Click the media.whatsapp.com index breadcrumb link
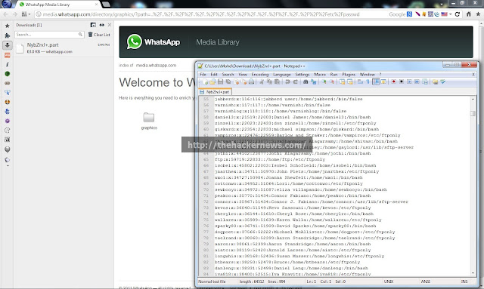 coord(156,66)
